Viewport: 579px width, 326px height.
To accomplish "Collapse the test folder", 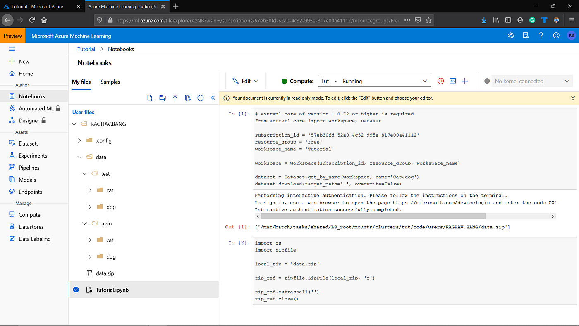I will coord(85,174).
